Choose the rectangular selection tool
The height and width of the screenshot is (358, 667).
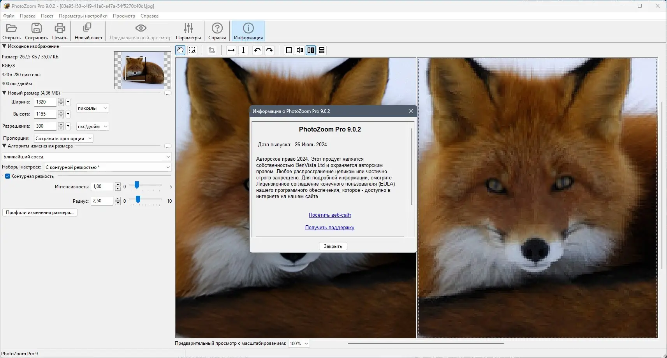click(x=192, y=50)
